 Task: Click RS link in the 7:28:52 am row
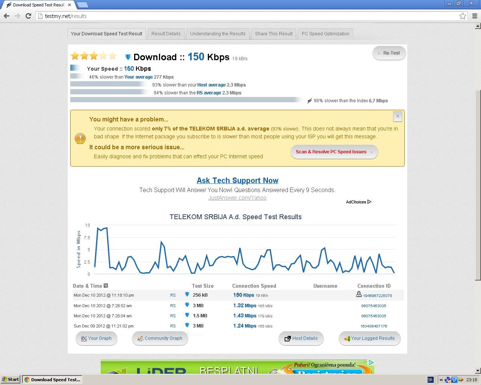click(173, 306)
